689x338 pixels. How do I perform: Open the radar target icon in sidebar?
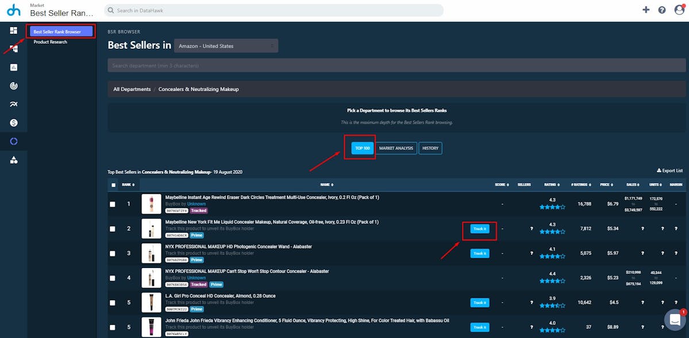pyautogui.click(x=14, y=86)
